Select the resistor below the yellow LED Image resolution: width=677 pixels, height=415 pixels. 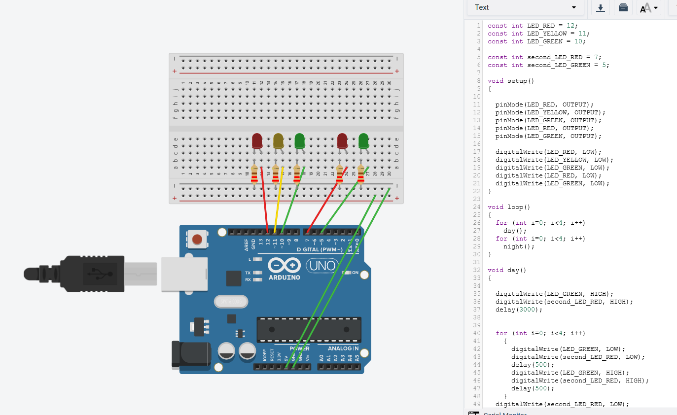(276, 174)
